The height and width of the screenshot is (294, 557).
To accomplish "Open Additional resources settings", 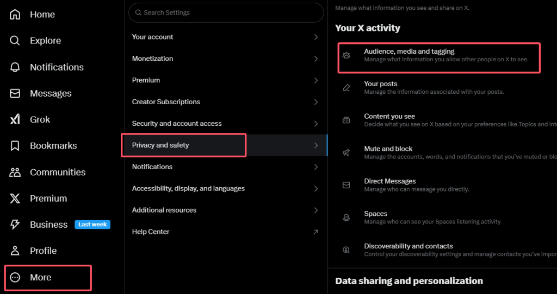I will click(226, 210).
